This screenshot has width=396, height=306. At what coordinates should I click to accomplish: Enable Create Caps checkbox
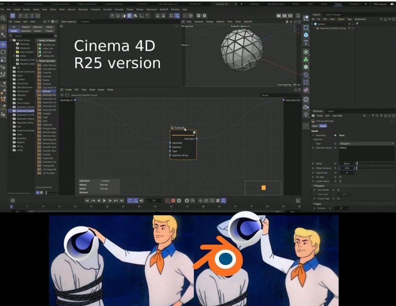tap(338, 199)
